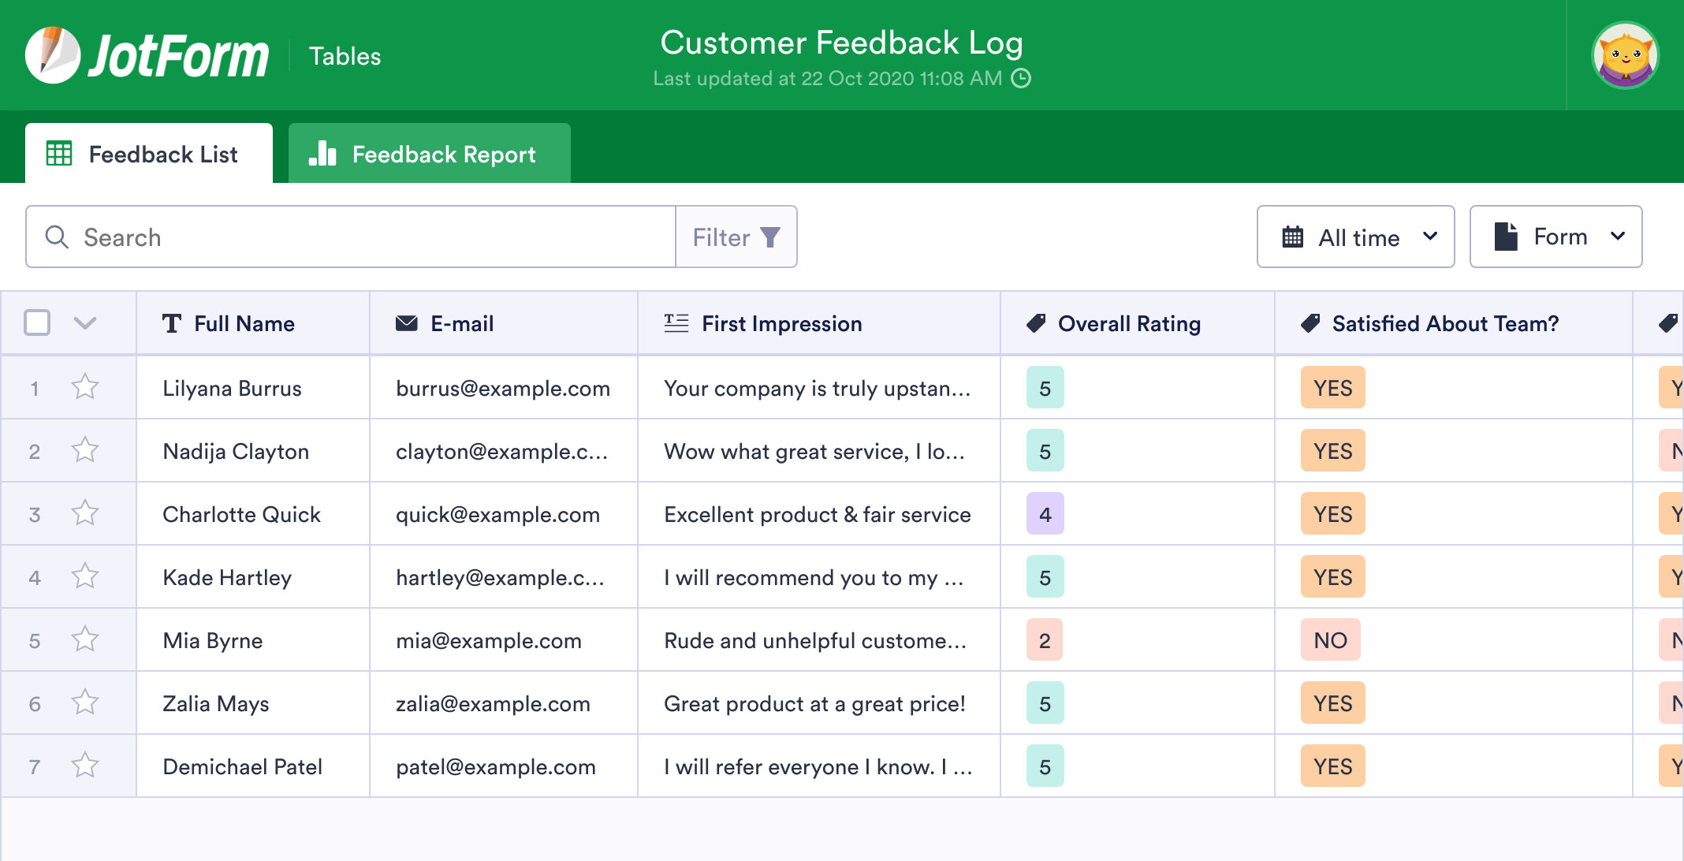This screenshot has height=861, width=1684.
Task: Click the email envelope icon in E-mail column header
Action: tap(404, 322)
